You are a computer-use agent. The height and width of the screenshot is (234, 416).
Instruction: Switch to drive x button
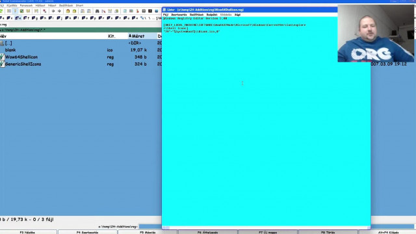[135, 18]
